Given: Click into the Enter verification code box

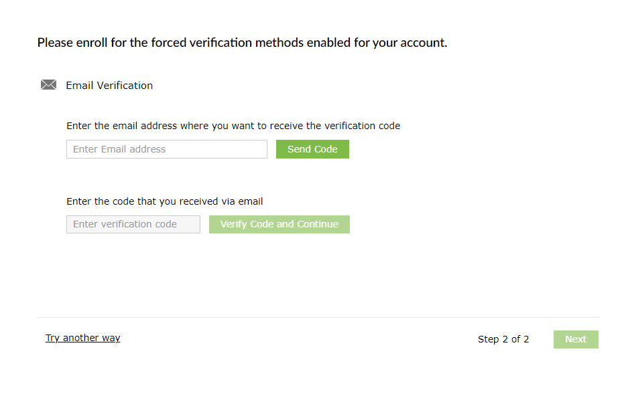Looking at the screenshot, I should pos(133,224).
